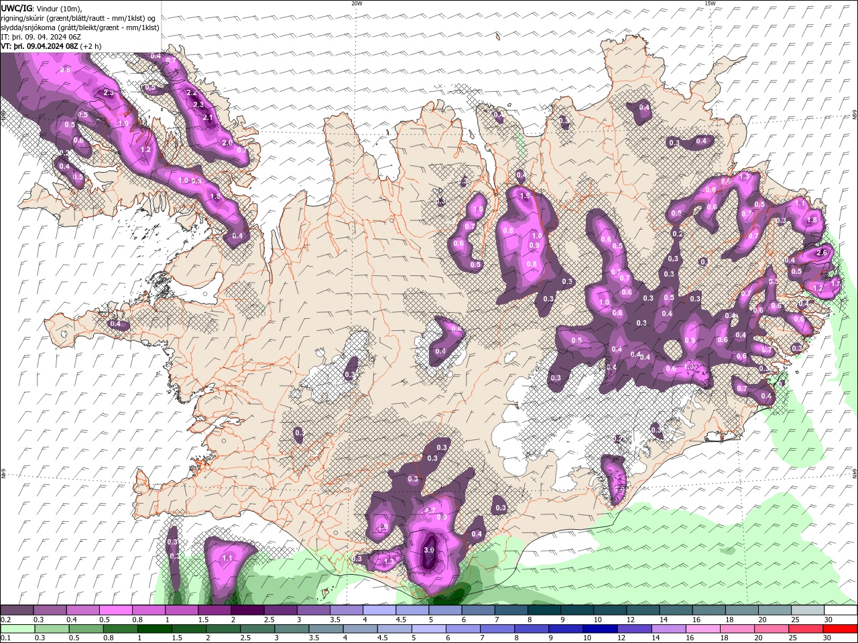This screenshot has width=858, height=643.
Task: Click the deep navy blue 10–12 rain legend swatch
Action: point(599,629)
